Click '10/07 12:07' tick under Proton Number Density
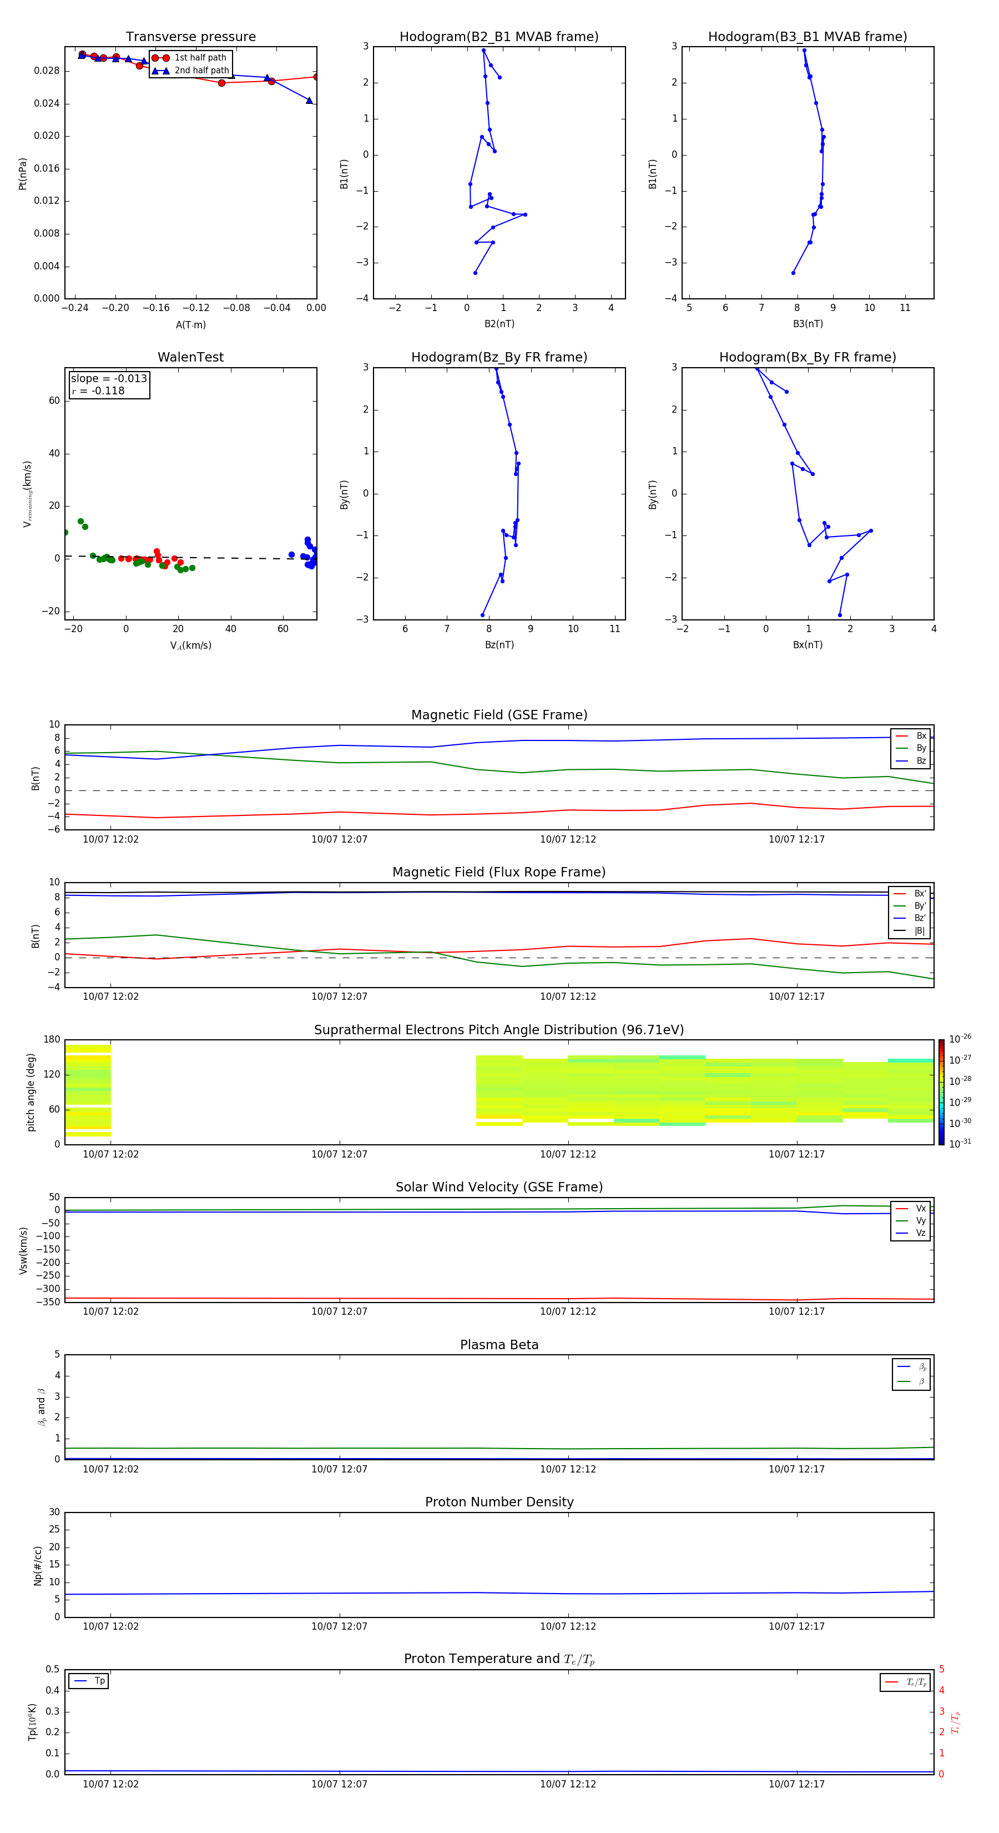999x1833 pixels. click(x=339, y=1626)
